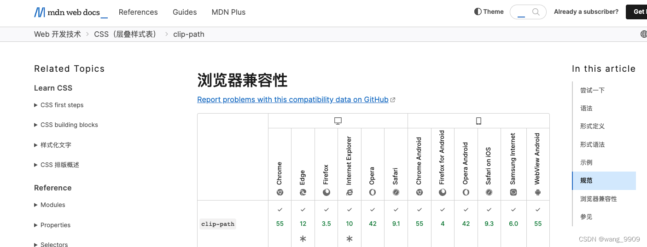Open the References menu
This screenshot has width=647, height=247.
coord(138,12)
